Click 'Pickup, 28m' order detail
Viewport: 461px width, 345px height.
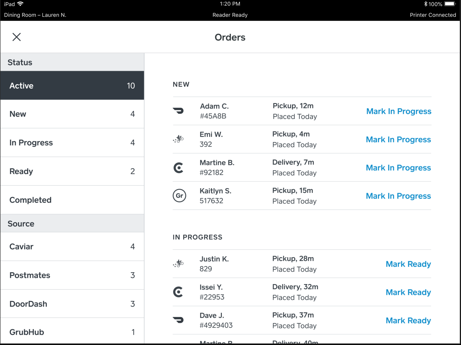point(293,259)
